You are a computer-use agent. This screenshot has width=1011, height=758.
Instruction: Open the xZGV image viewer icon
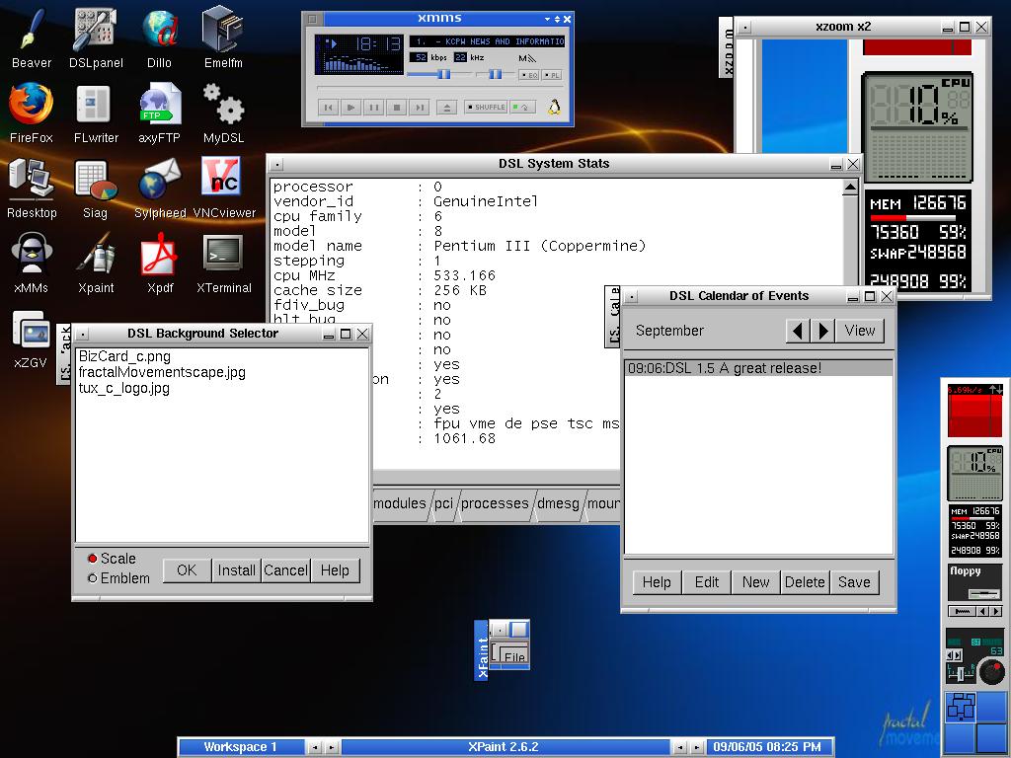pyautogui.click(x=31, y=339)
